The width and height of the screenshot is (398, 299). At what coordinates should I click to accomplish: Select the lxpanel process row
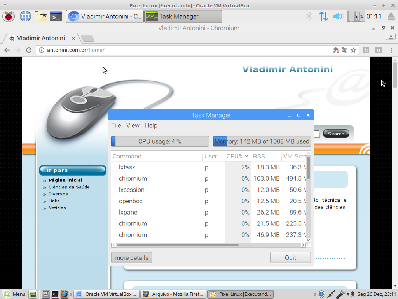coord(209,212)
